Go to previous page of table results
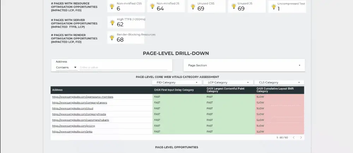 click(294, 137)
